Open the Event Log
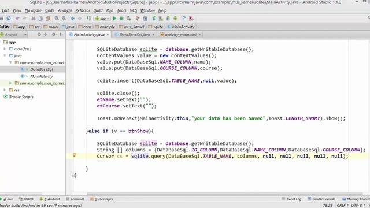Viewport: 370px width, 208px height. pyautogui.click(x=291, y=199)
